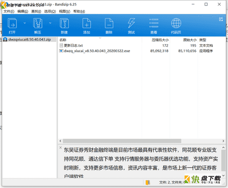Maximize the Bandizip window
Screen dimensions: 228x188
pyautogui.click(x=206, y=4)
